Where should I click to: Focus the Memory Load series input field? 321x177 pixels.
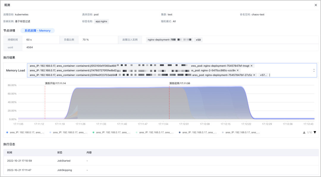click(x=172, y=70)
